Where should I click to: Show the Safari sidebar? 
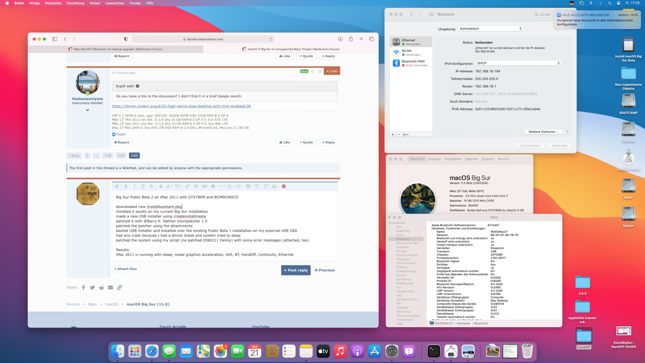tap(55, 39)
